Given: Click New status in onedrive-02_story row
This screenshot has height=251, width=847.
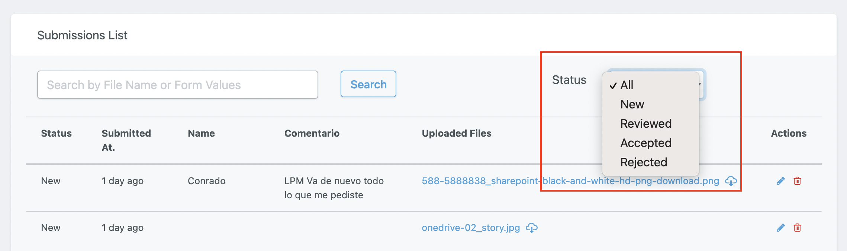Looking at the screenshot, I should pyautogui.click(x=51, y=228).
